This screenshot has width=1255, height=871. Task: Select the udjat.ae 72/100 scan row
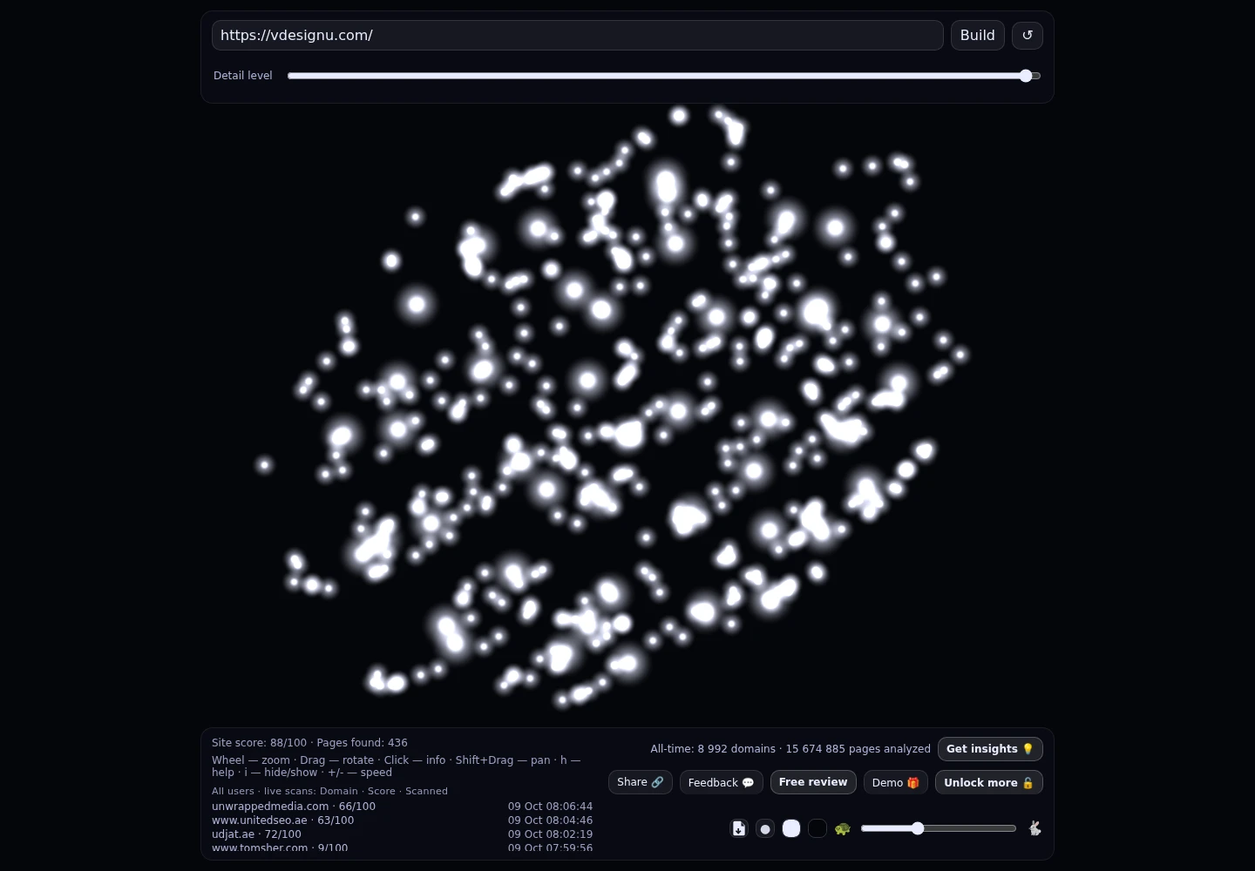402,834
